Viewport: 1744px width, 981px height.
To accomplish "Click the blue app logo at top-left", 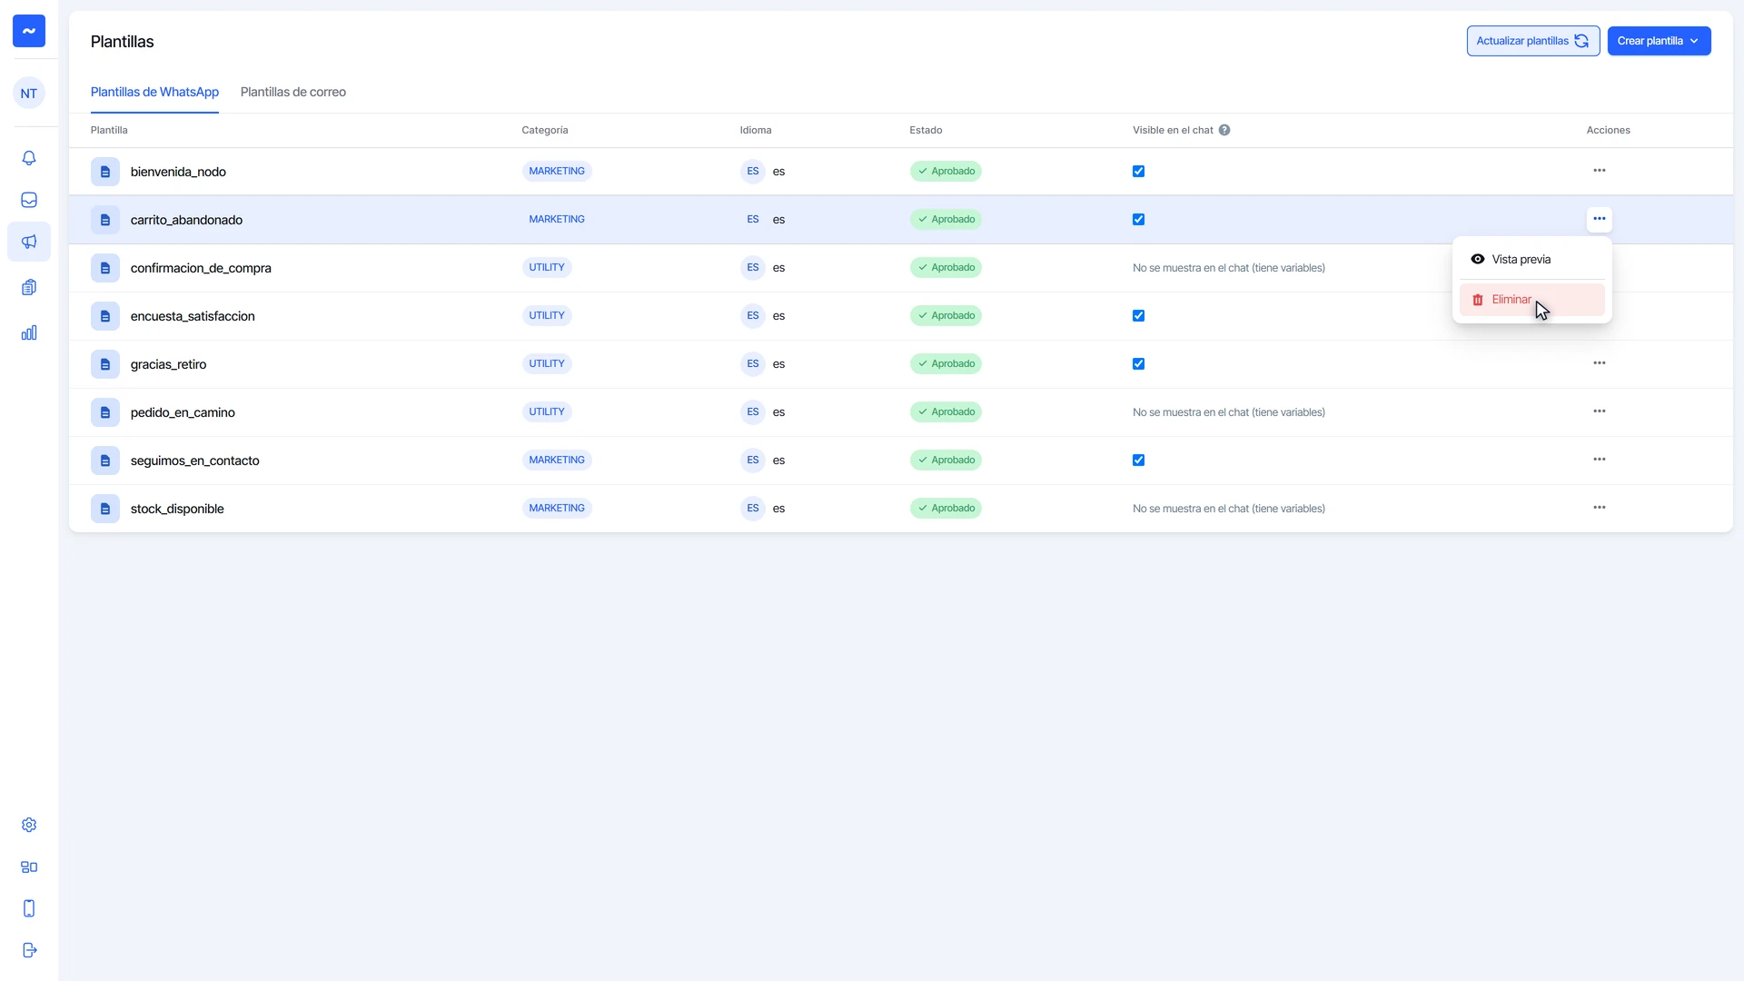I will tap(29, 31).
